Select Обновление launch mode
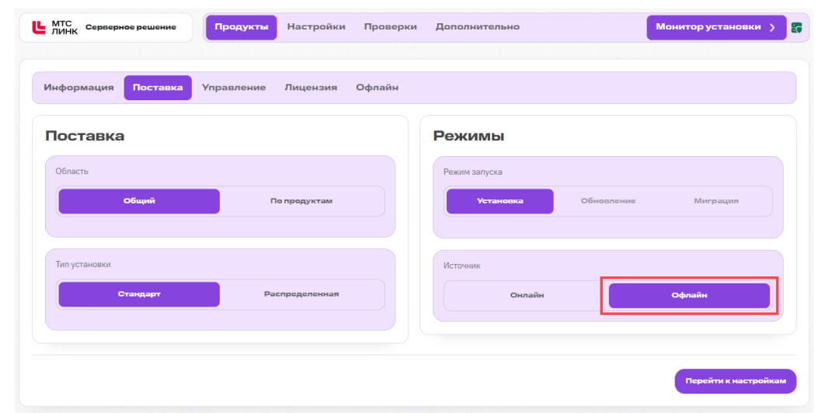Viewport: 835px width, 413px height. click(x=608, y=201)
